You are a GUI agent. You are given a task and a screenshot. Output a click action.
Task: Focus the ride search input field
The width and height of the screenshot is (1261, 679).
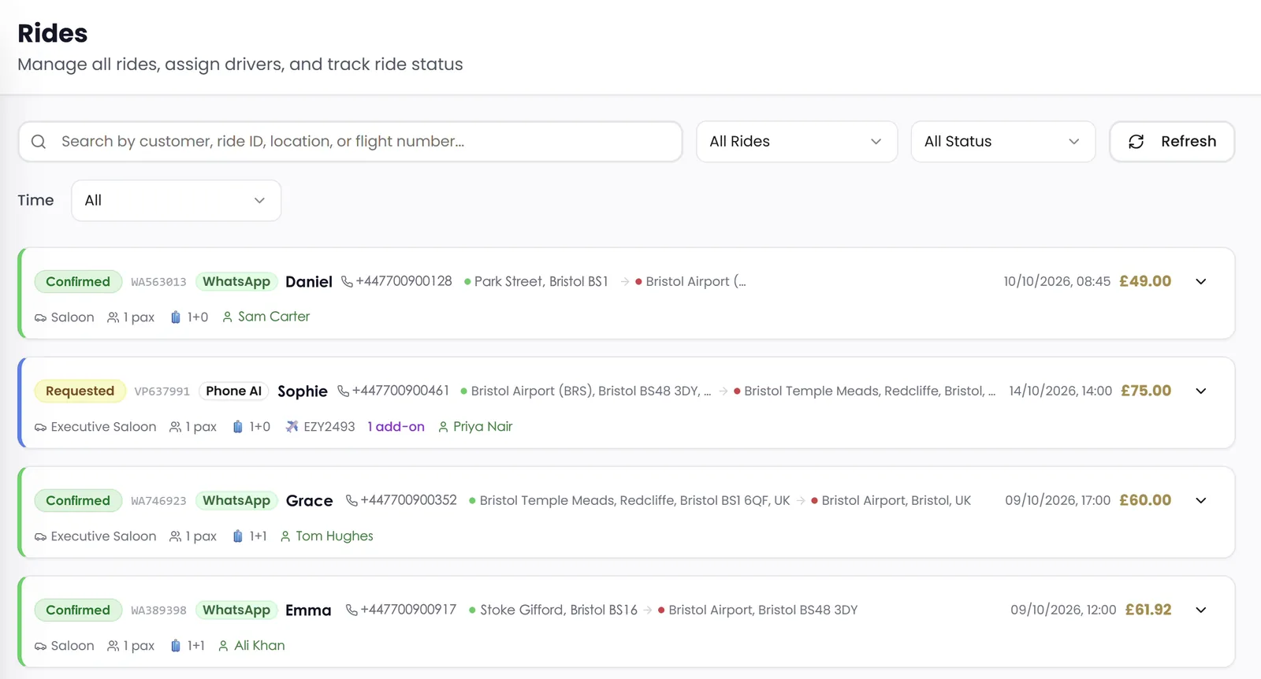point(350,142)
